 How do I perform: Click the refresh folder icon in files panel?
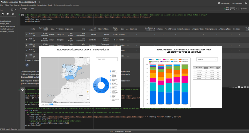pyautogui.click(x=3, y=14)
